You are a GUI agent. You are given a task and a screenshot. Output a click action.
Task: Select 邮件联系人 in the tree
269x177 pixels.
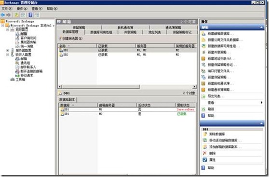[x=28, y=67]
